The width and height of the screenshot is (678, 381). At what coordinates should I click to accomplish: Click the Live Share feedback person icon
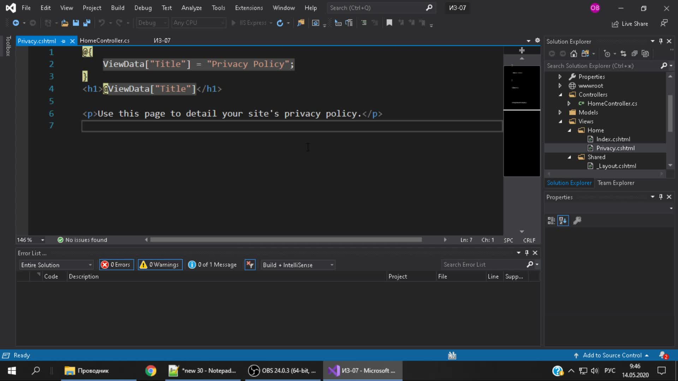[664, 23]
